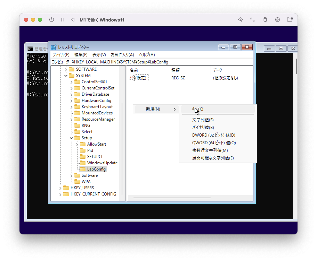The width and height of the screenshot is (317, 260).
Task: Click the folder icon beside Select
Action: [x=77, y=132]
